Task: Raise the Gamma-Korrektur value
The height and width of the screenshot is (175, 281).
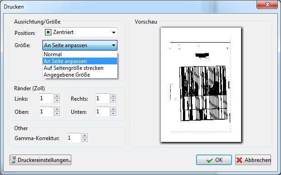Action: (x=84, y=136)
